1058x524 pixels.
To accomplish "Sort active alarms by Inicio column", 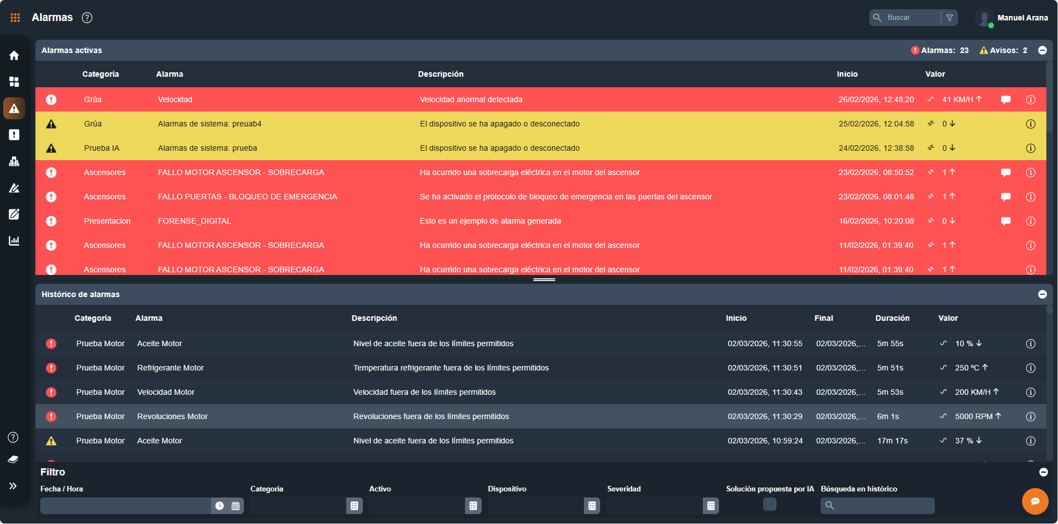I will (x=847, y=74).
